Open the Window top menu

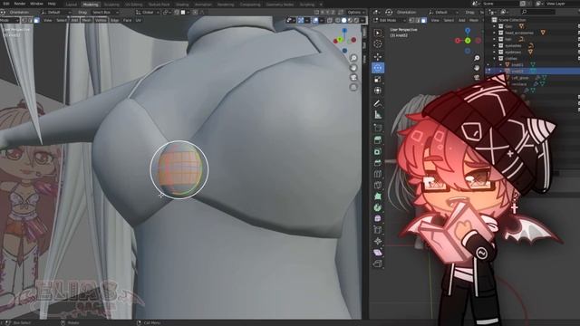[36, 4]
